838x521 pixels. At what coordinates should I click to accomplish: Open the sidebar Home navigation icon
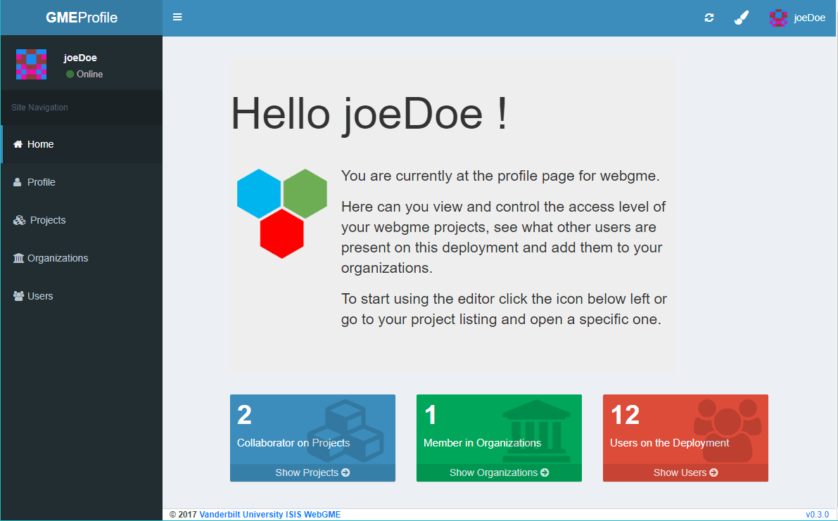(x=18, y=143)
